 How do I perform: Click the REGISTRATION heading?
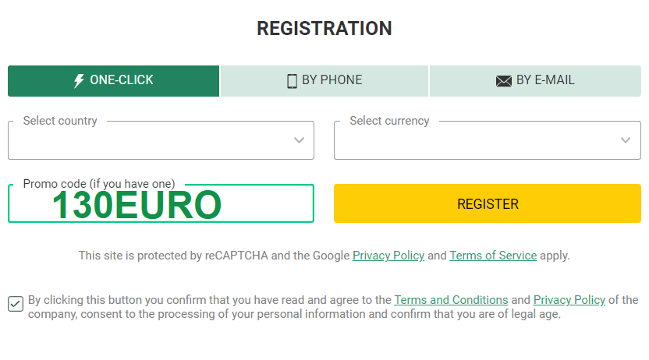click(324, 29)
